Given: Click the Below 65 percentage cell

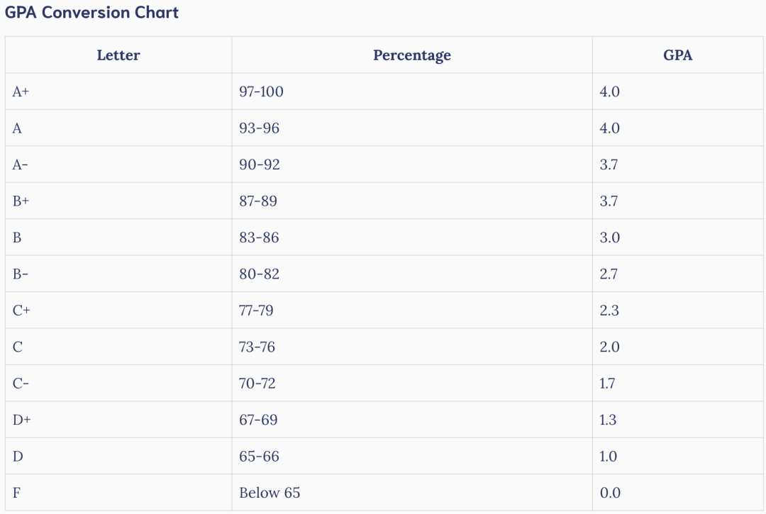Looking at the screenshot, I should tap(270, 493).
